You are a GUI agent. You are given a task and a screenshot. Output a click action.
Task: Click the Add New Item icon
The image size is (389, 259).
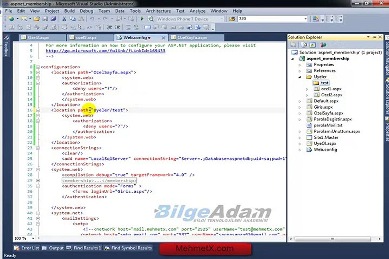24,19
